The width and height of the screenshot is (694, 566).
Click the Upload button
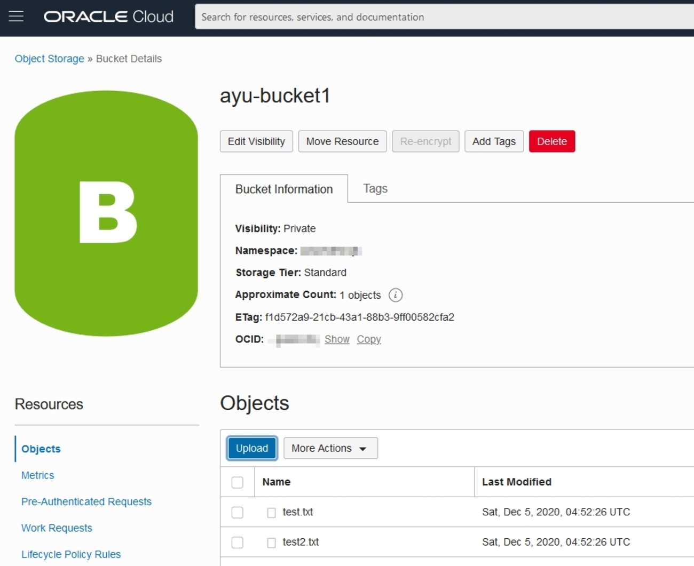pos(252,448)
